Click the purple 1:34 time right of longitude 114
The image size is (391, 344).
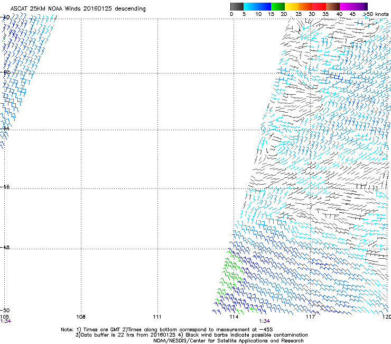[264, 321]
